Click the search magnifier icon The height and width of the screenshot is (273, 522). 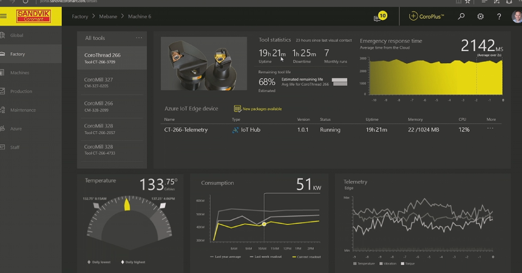[461, 16]
